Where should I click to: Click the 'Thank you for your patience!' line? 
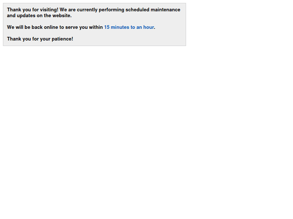[x=40, y=39]
